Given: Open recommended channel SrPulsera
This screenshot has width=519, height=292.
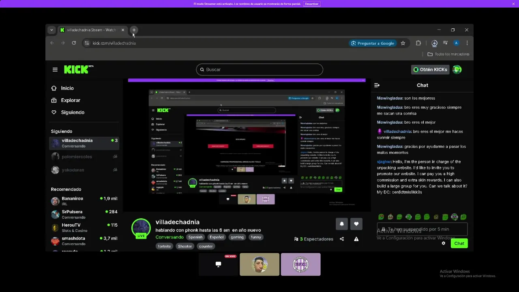Looking at the screenshot, I should click(x=84, y=214).
